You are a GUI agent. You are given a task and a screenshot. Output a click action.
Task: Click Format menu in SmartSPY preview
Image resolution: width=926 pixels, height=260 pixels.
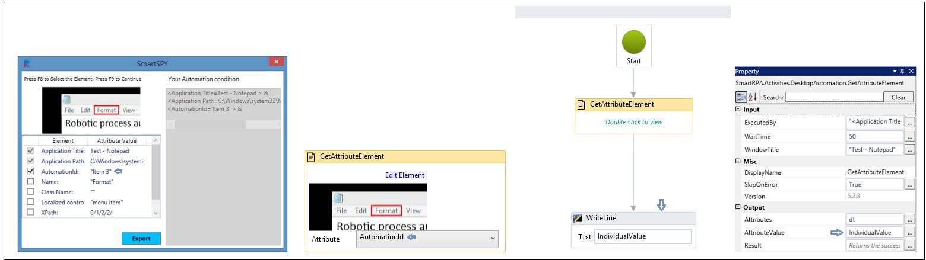(x=107, y=110)
